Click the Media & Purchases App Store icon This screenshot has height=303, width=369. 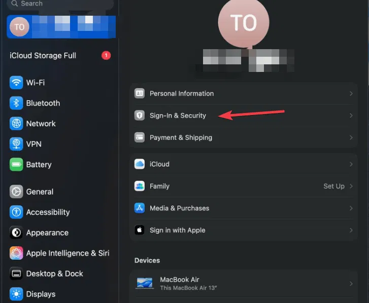click(140, 208)
